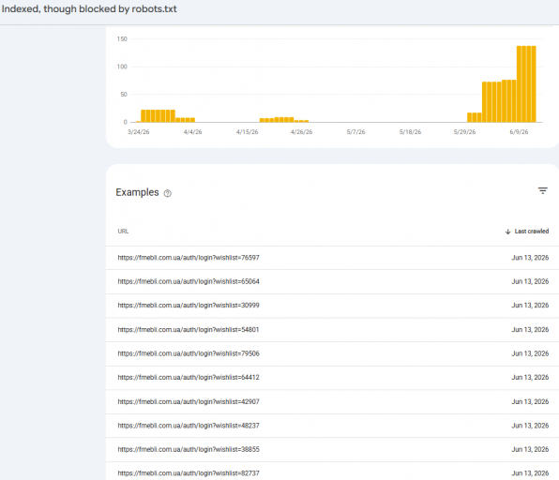
Task: Click the Jun 13, 2026 date for wishlist=76597
Action: pyautogui.click(x=530, y=258)
